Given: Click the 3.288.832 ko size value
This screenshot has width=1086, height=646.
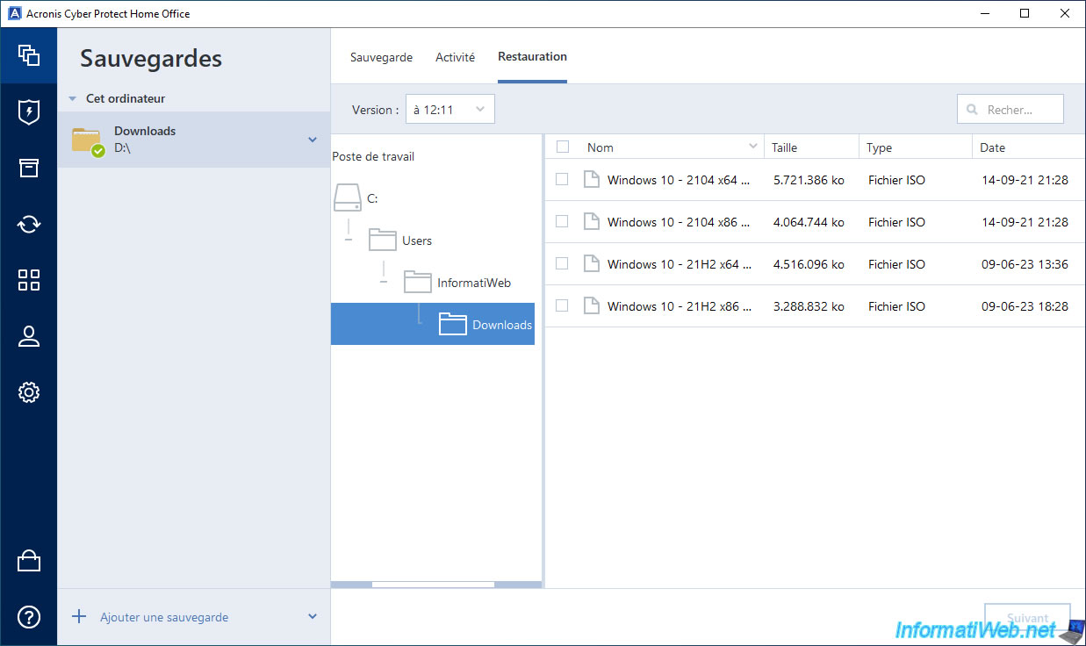Looking at the screenshot, I should pos(809,306).
